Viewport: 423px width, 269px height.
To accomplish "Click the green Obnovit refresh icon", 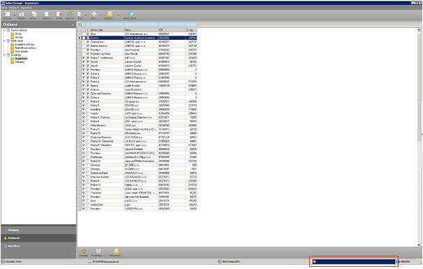I will point(70,14).
